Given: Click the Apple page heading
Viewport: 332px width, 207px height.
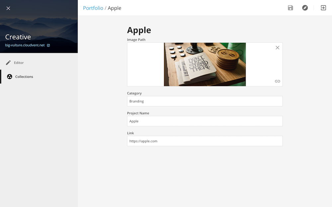Looking at the screenshot, I should click(x=139, y=30).
